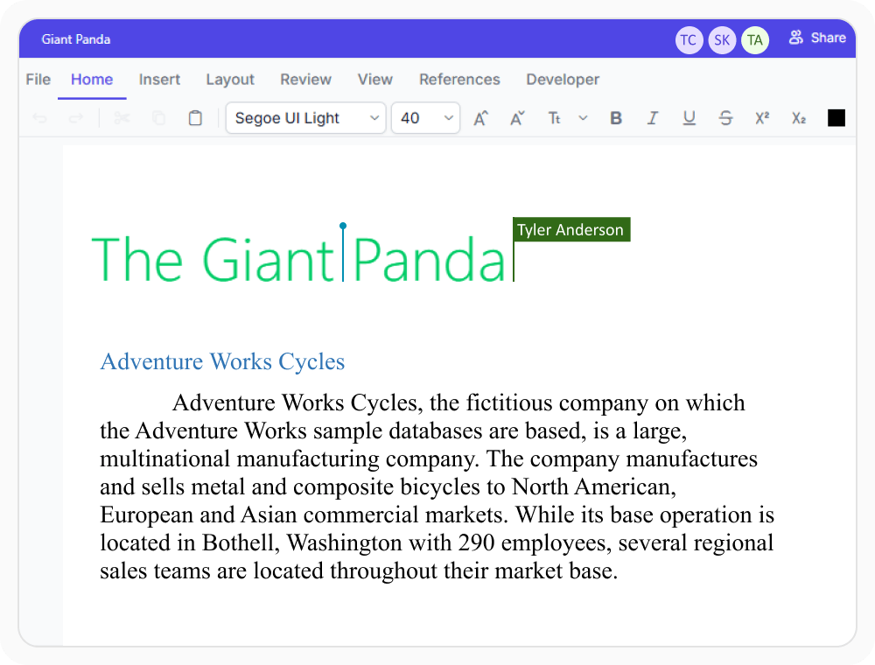Image resolution: width=875 pixels, height=665 pixels.
Task: Click the Copy icon
Action: click(x=158, y=118)
